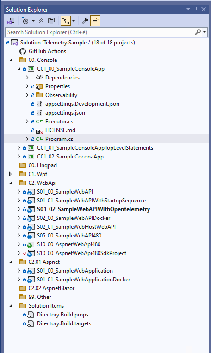Toggle the Preview Selected Items button
Image resolution: width=211 pixels, height=353 pixels.
95,21
